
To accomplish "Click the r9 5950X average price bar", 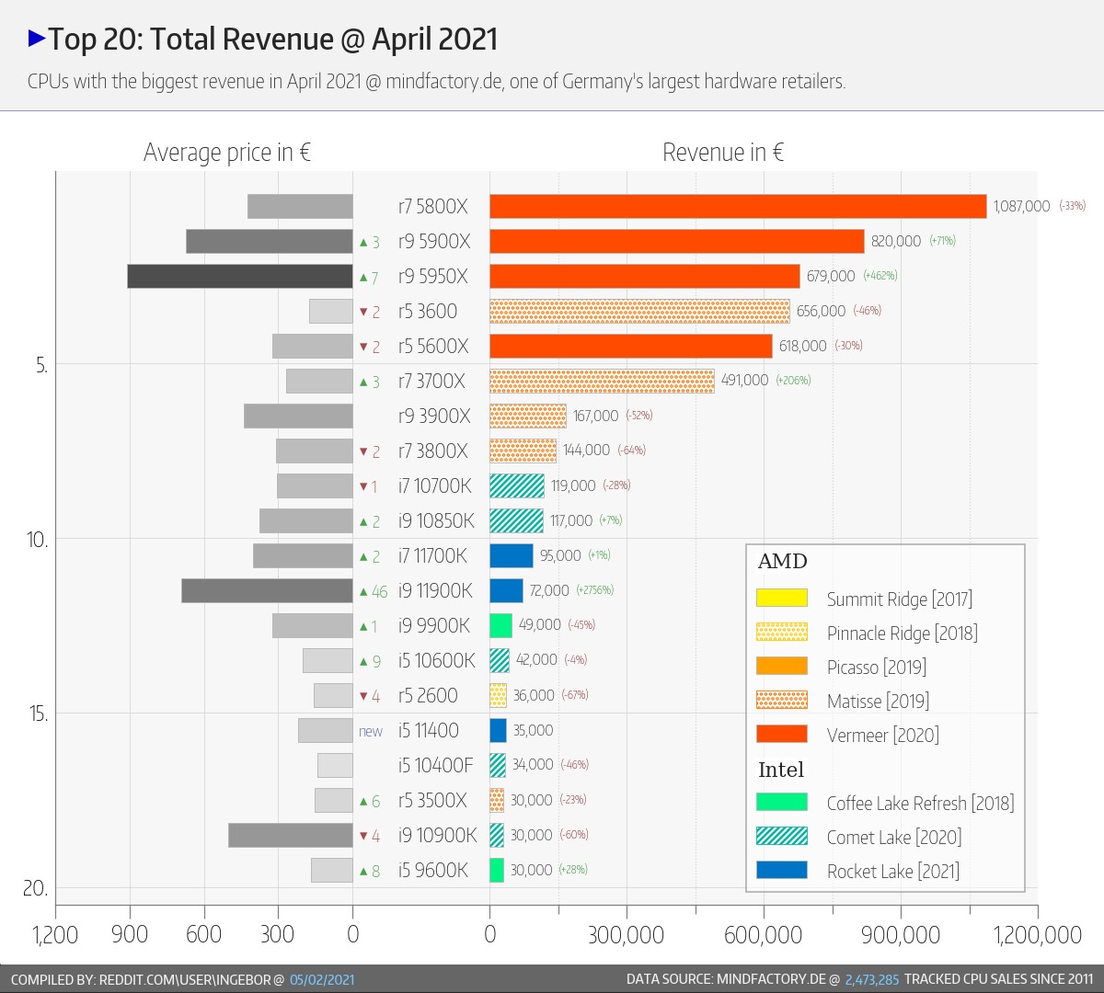I will tap(240, 276).
